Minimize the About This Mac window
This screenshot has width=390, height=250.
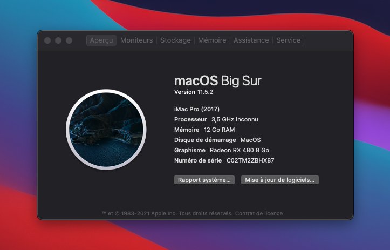tap(58, 40)
